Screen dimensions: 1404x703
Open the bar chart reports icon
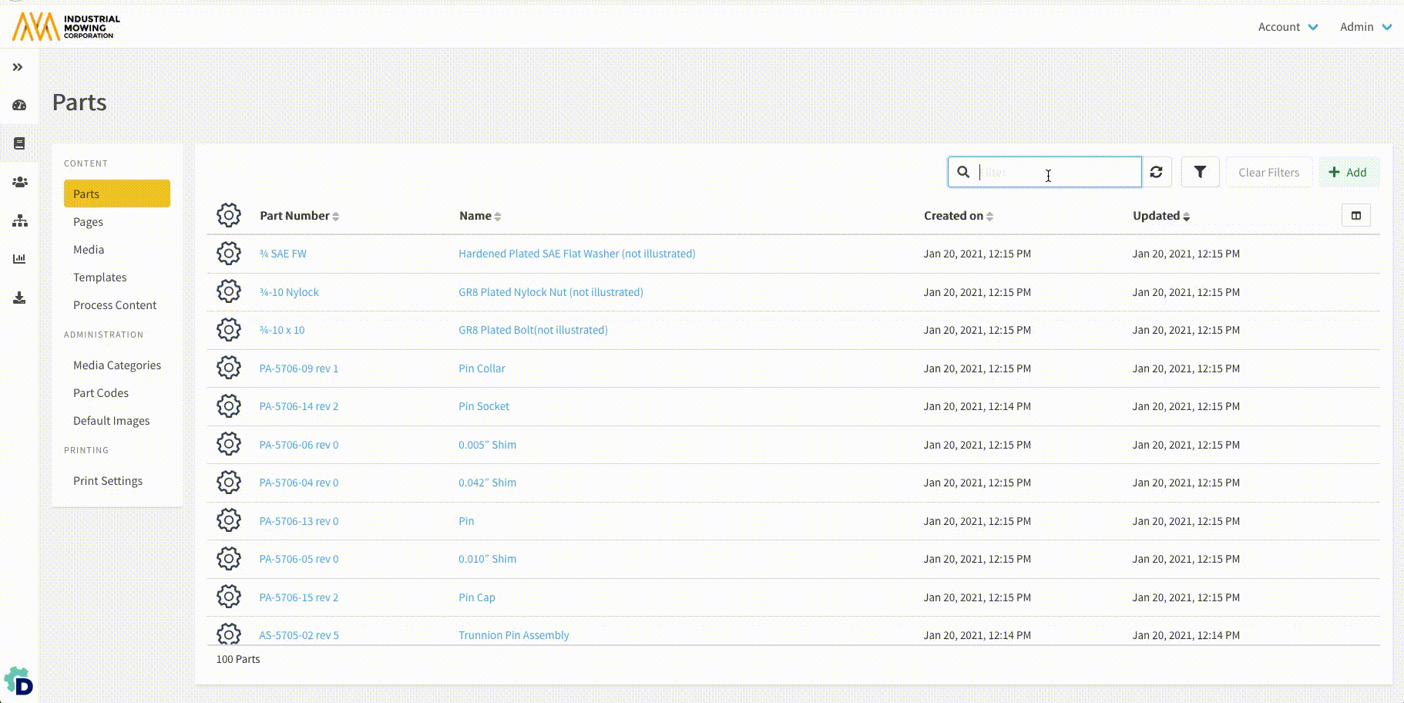19,259
